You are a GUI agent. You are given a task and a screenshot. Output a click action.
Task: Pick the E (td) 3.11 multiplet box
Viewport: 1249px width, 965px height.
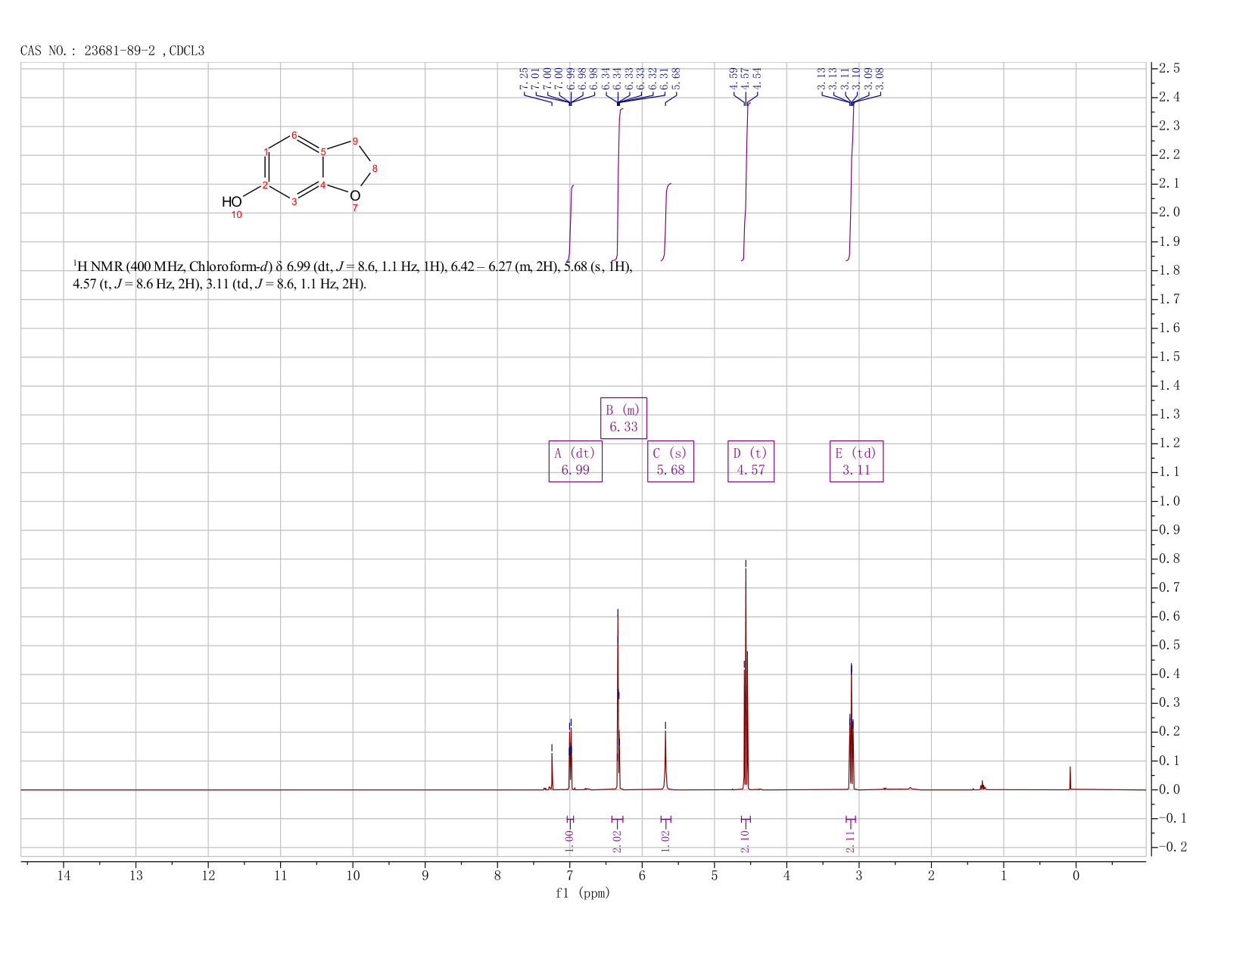click(x=857, y=462)
